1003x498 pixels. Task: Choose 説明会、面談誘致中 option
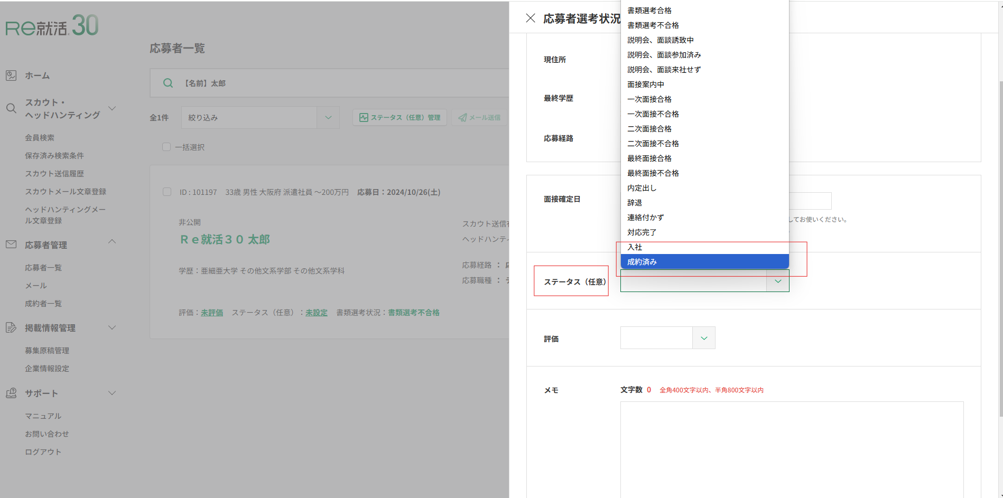pos(705,40)
